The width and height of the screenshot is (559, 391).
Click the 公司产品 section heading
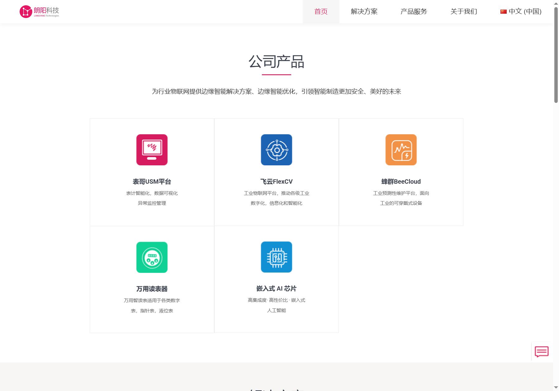[277, 62]
